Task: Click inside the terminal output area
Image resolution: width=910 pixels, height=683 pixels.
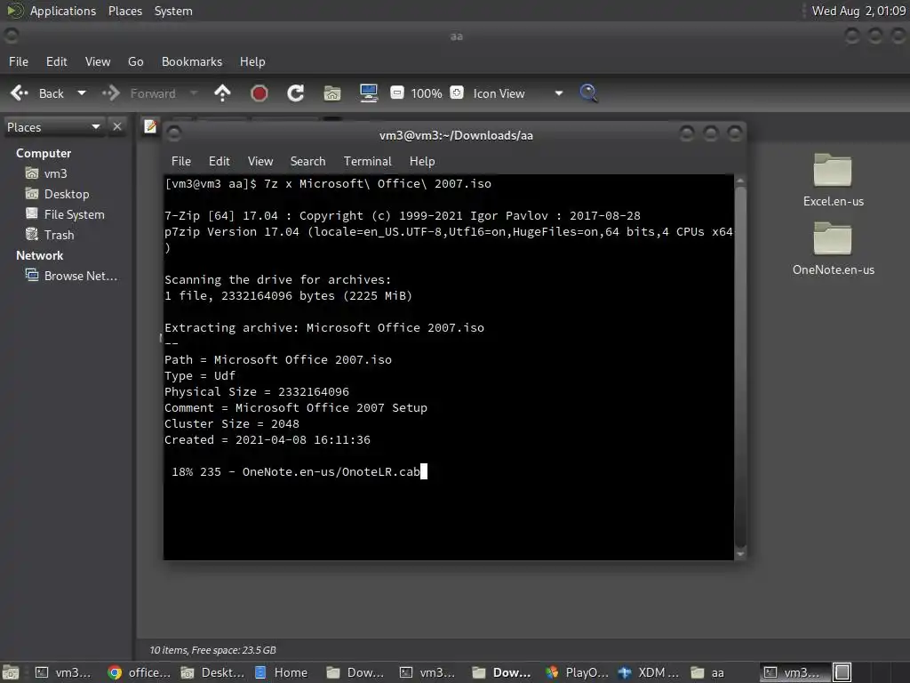Action: (x=449, y=367)
